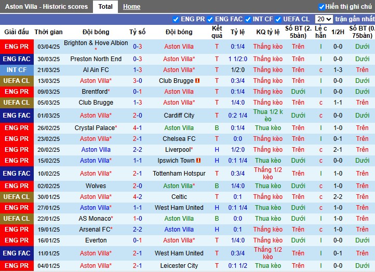Click the half-time score 2-2 for Celtic match
The width and height of the screenshot is (375, 272).
[x=338, y=197]
